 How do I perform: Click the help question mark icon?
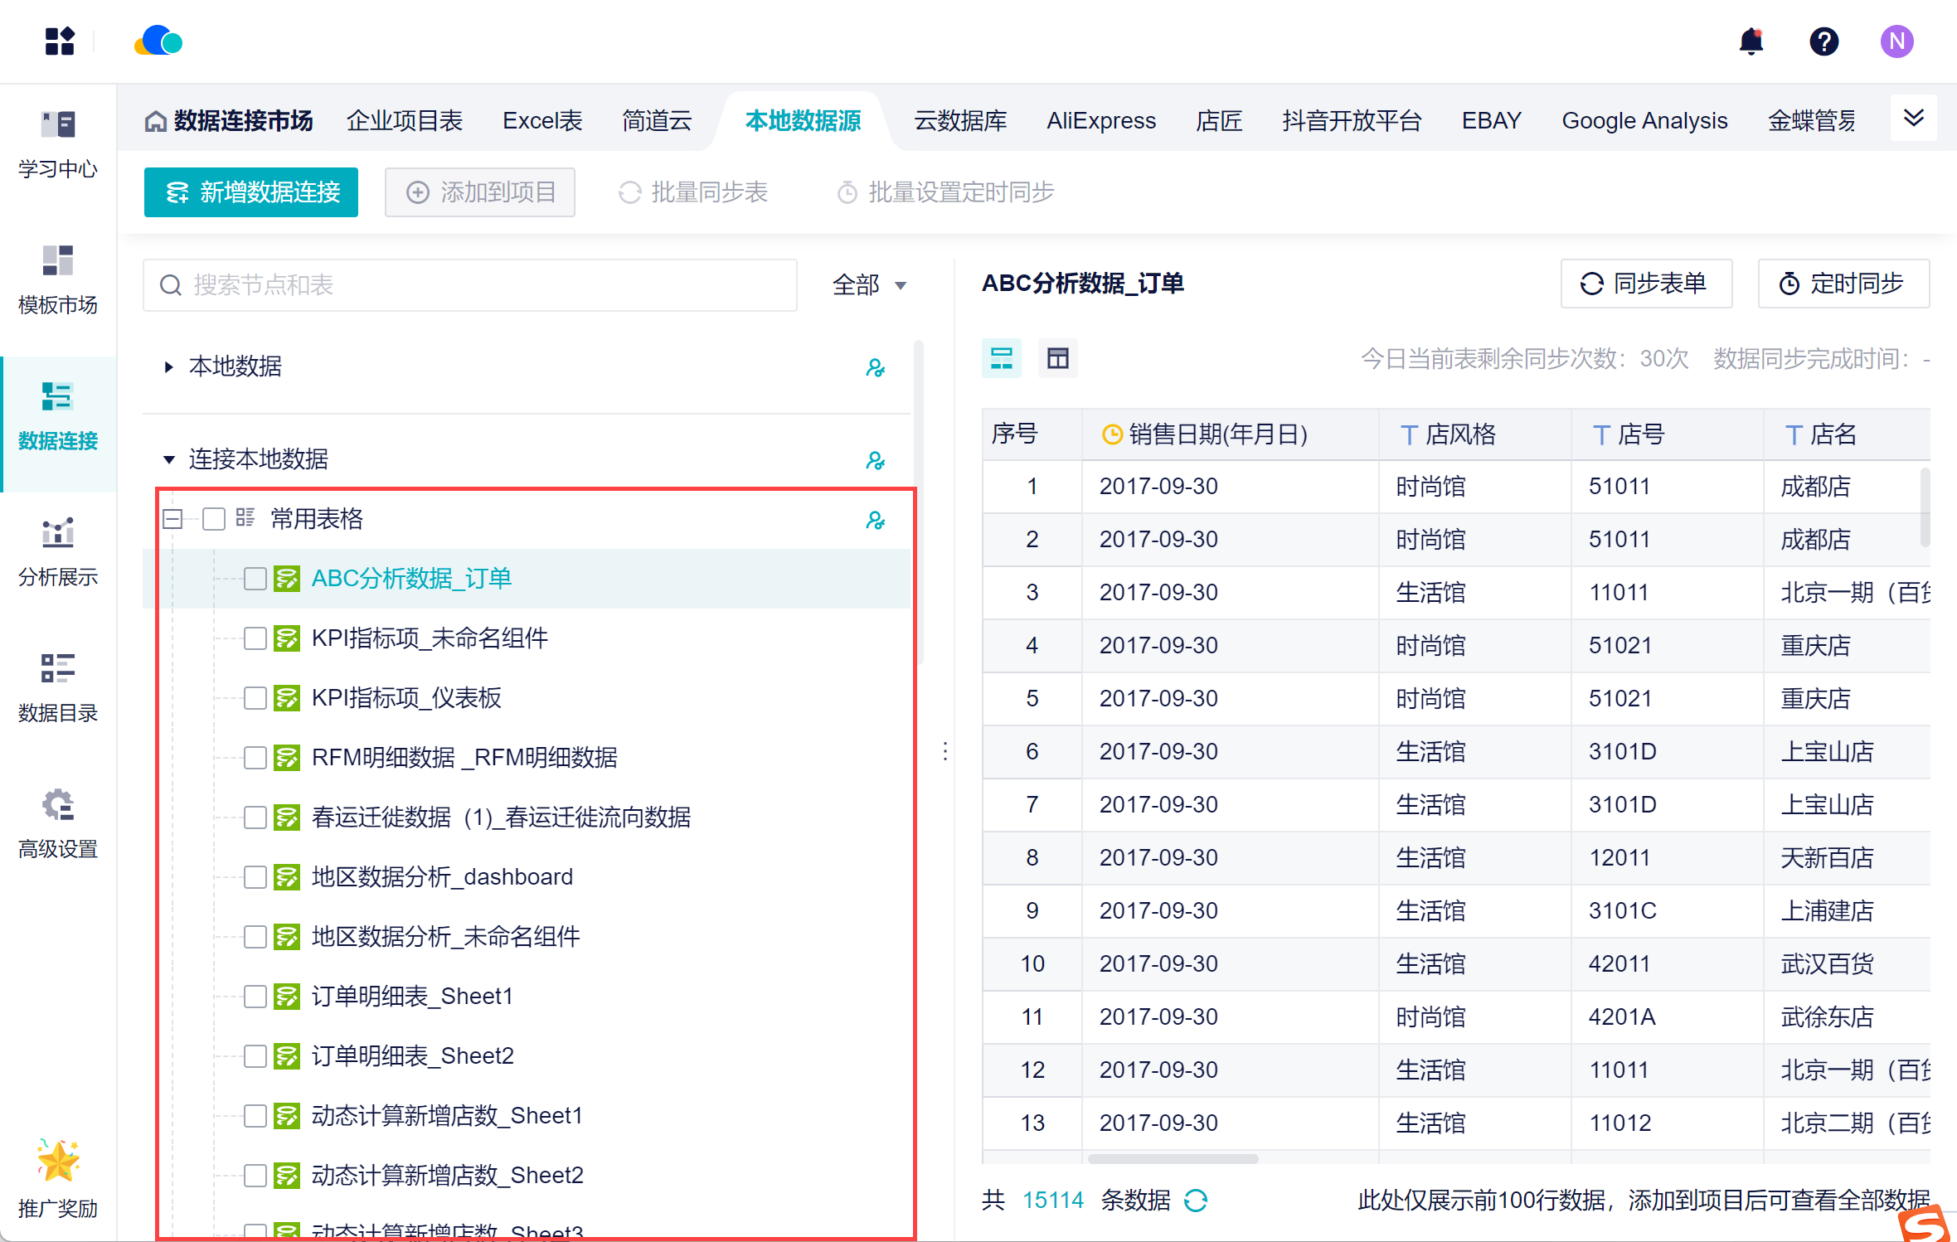1823,41
